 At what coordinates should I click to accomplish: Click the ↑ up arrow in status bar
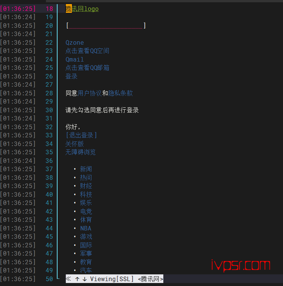pyautogui.click(x=77, y=279)
